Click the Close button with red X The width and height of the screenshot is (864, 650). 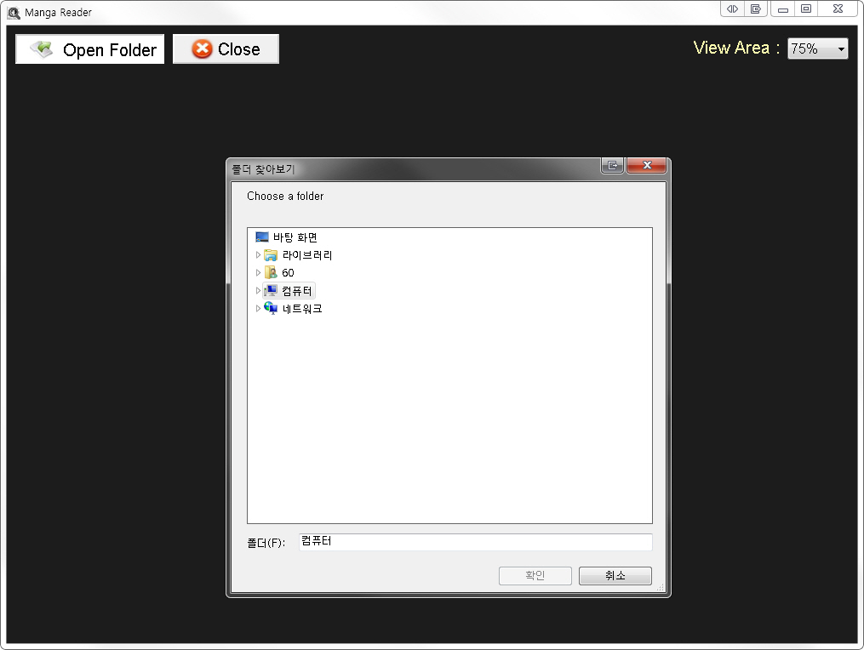226,49
